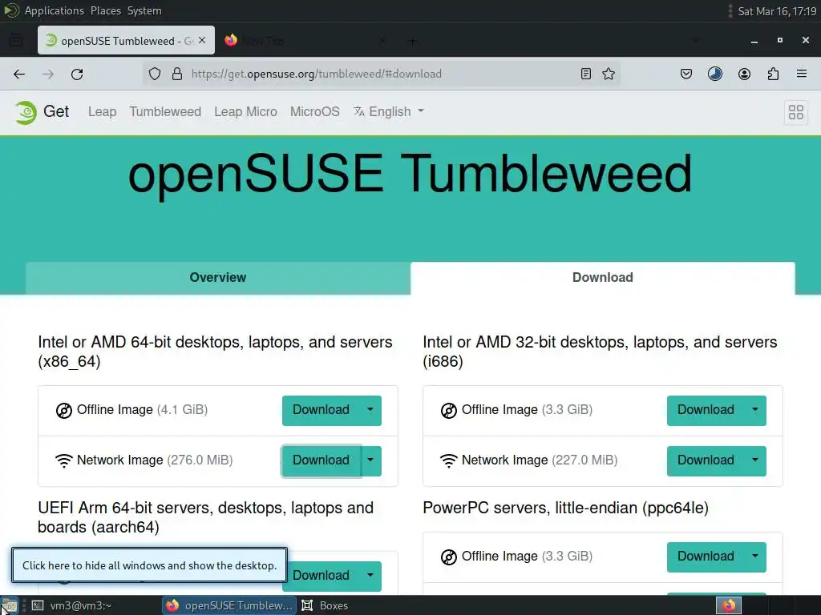Click the URL address bar field
The height and width of the screenshot is (615, 821).
click(381, 74)
